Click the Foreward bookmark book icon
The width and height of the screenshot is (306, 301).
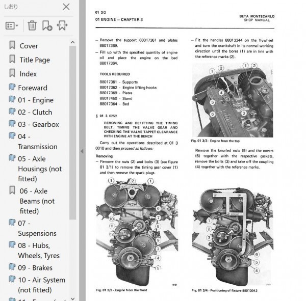coord(12,87)
